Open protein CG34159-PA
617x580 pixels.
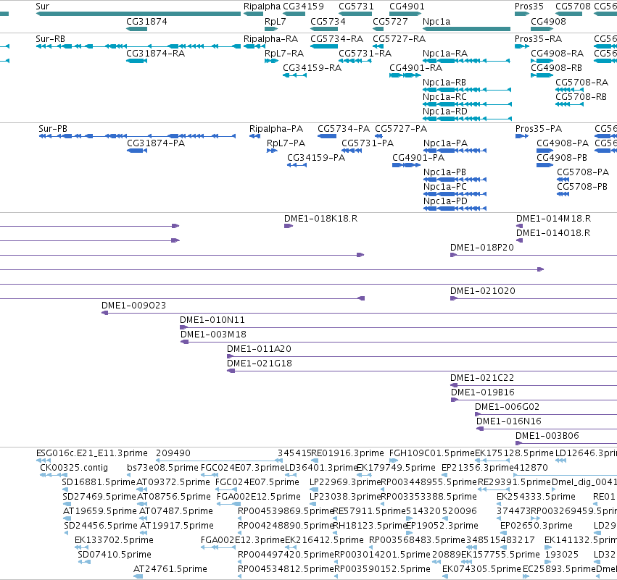297,165
